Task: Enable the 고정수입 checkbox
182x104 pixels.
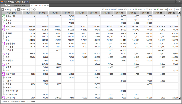Action: (x=125, y=9)
